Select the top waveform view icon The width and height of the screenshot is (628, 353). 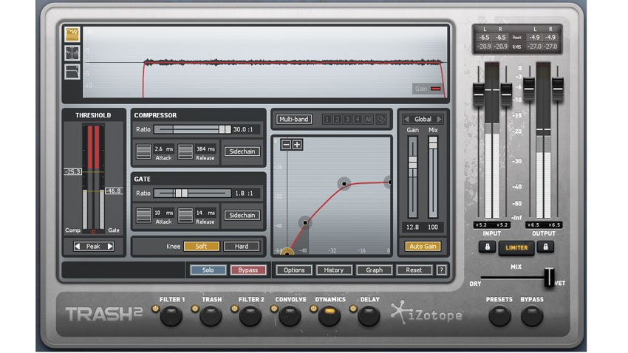[72, 35]
